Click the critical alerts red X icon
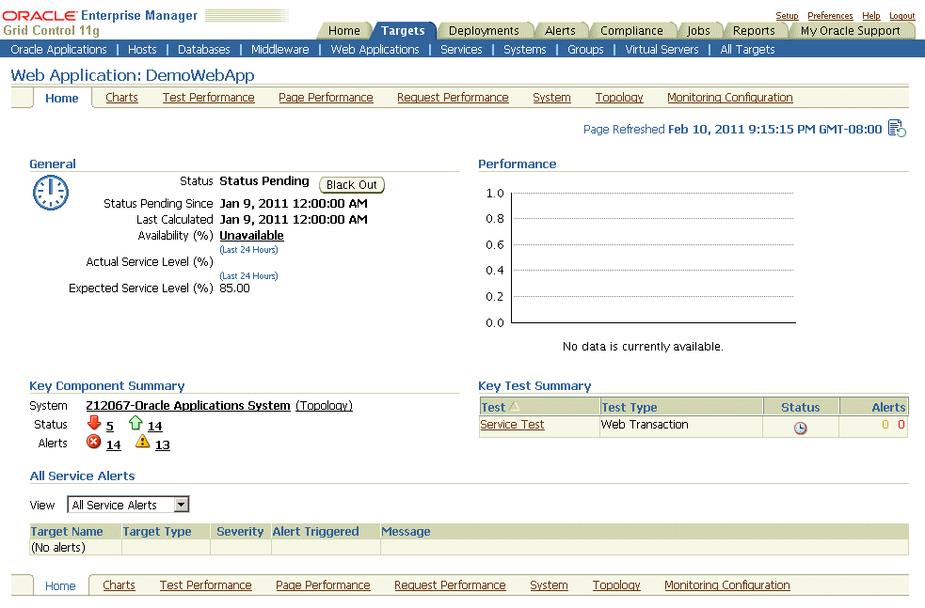Screen dimensions: 925x608 coord(93,442)
